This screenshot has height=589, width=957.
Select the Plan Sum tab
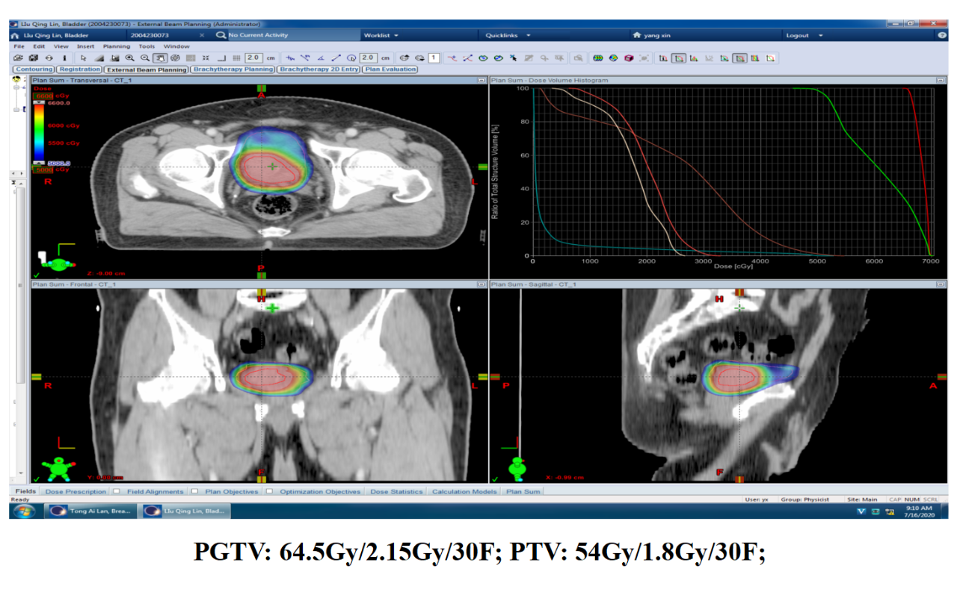point(523,491)
